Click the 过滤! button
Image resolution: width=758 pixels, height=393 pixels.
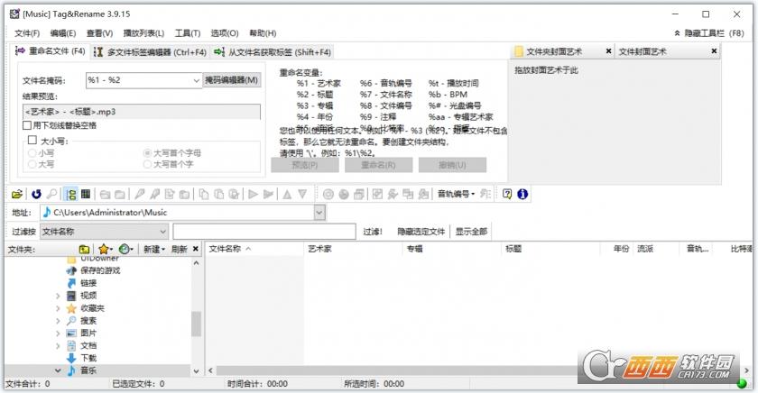[372, 232]
